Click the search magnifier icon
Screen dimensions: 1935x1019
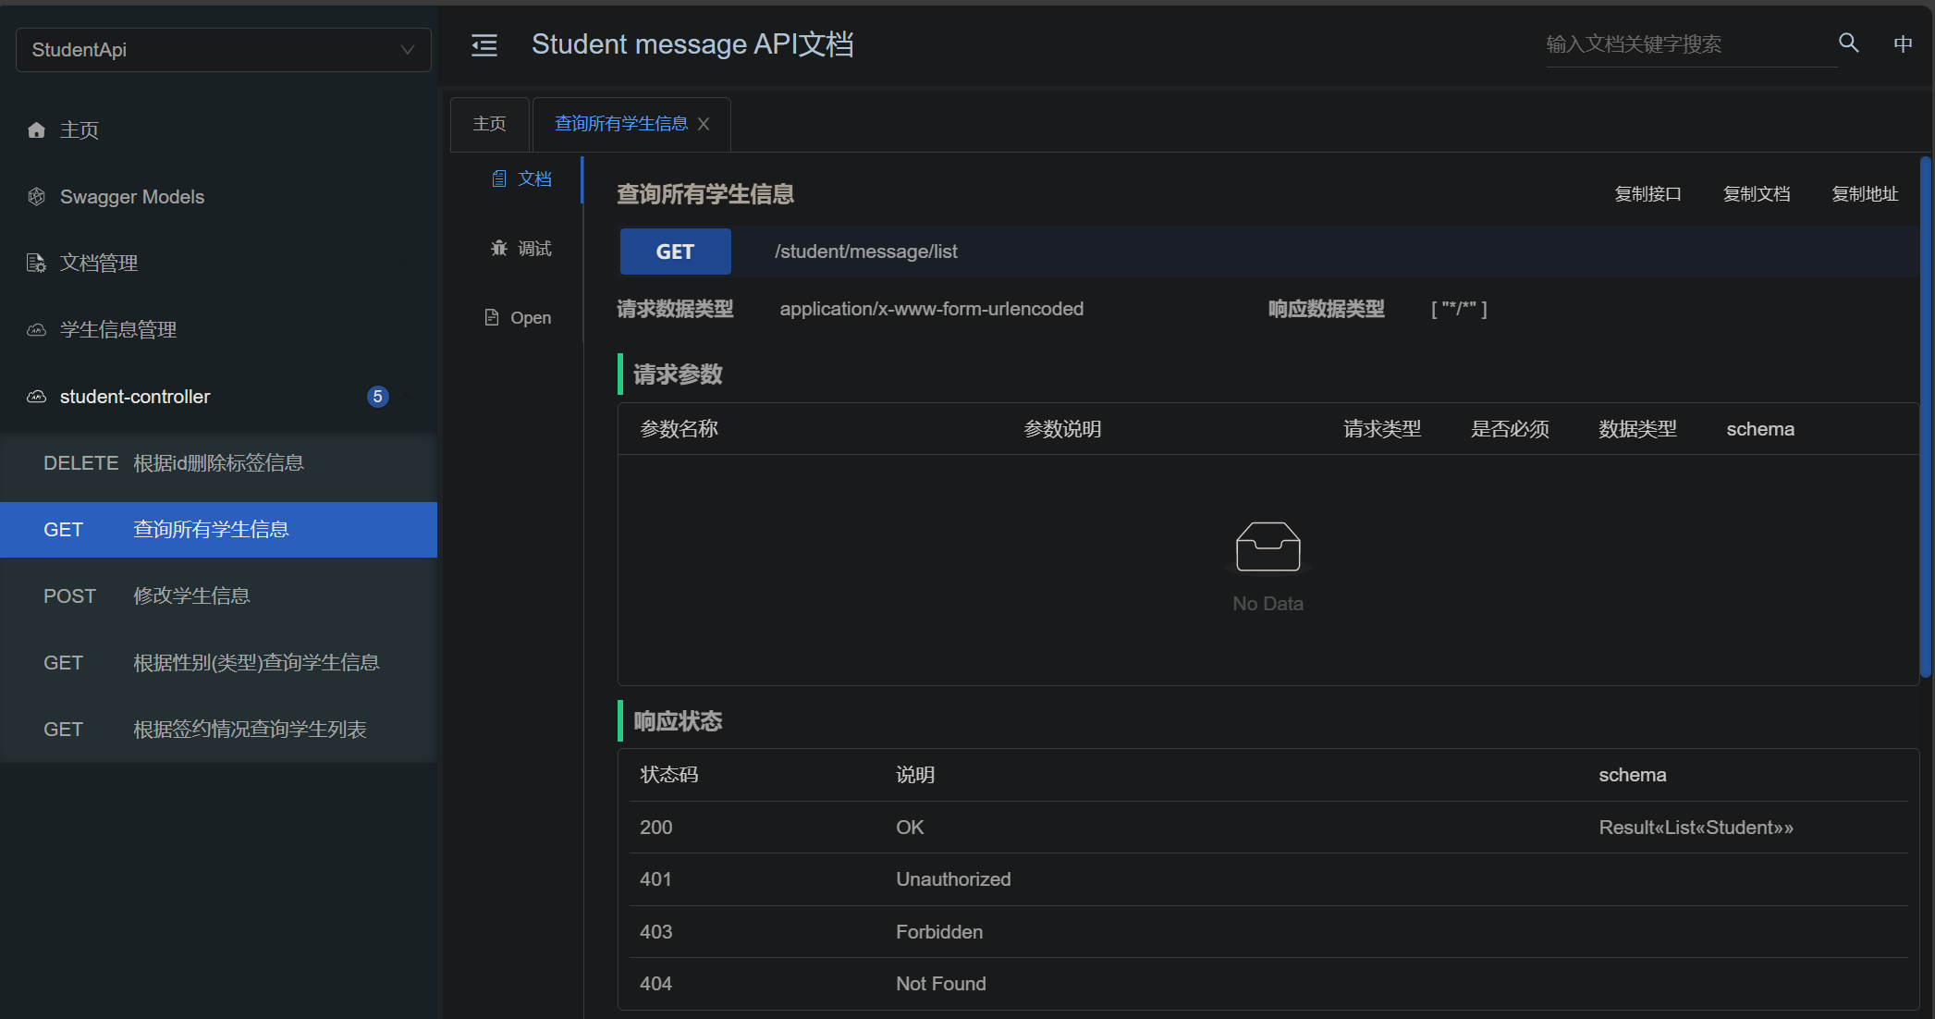(x=1848, y=43)
